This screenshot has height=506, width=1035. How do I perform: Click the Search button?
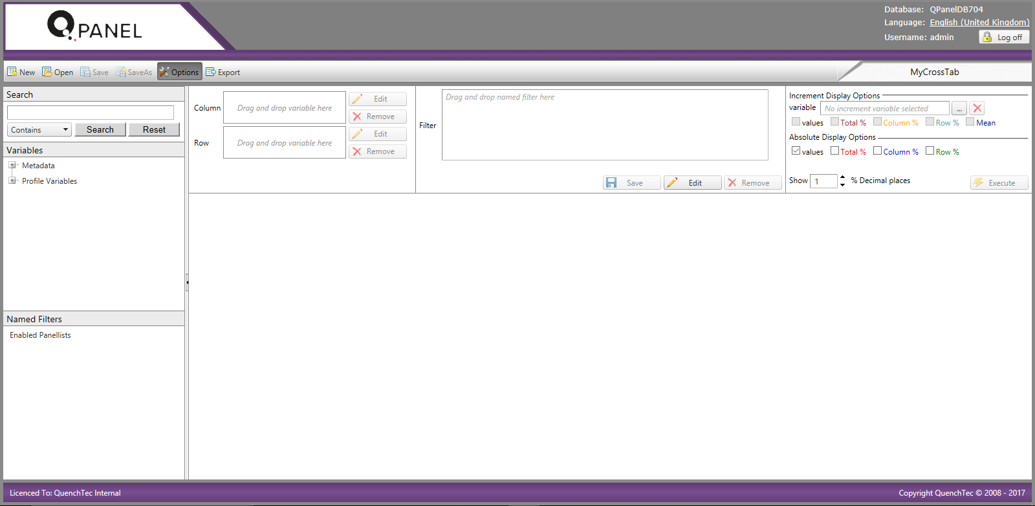pyautogui.click(x=100, y=129)
